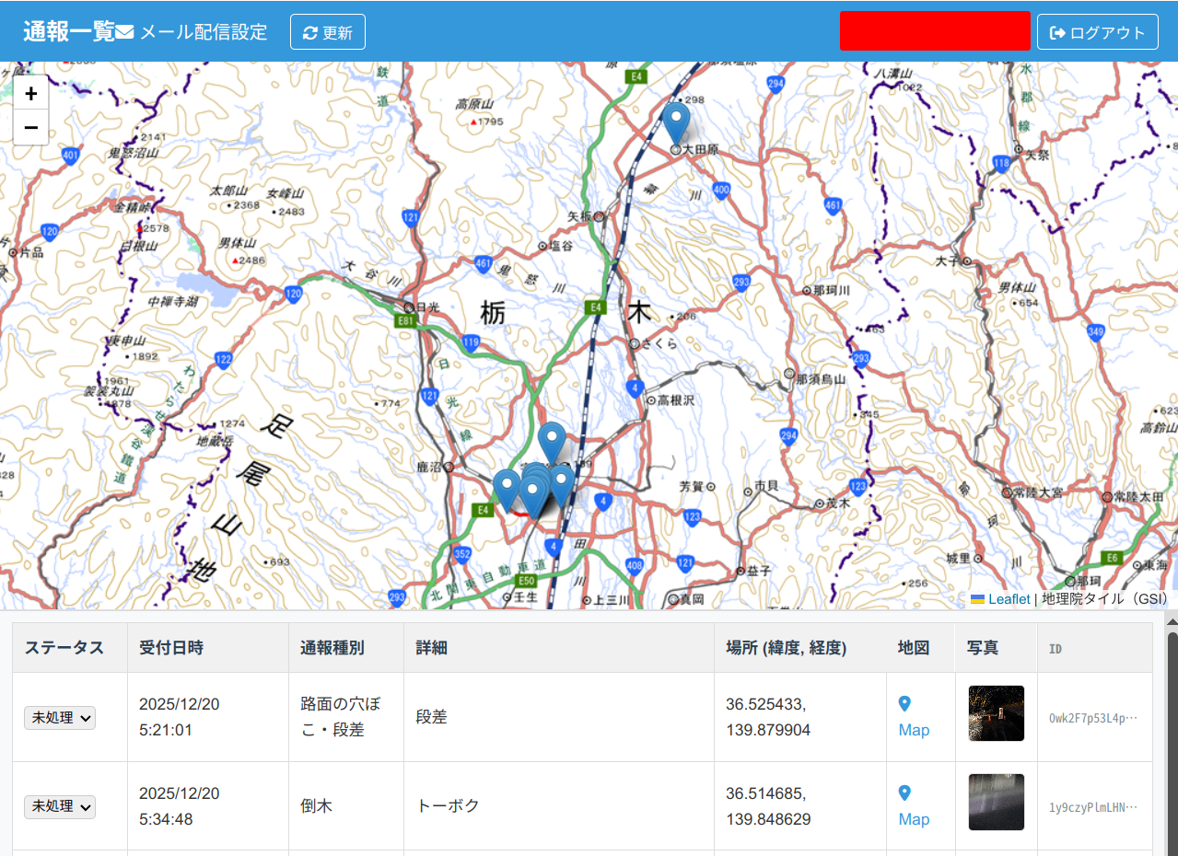
Task: Click the 倒木 report type cell
Action: pyautogui.click(x=346, y=806)
